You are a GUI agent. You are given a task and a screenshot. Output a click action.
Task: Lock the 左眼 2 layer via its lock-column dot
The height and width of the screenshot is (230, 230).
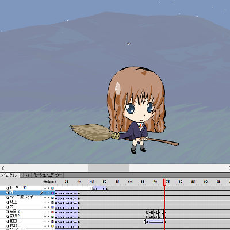pos(49,217)
